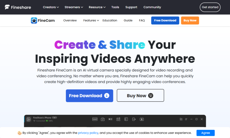This screenshot has height=138, width=230.
Task: Open the Support menu item
Action: tap(131, 7)
